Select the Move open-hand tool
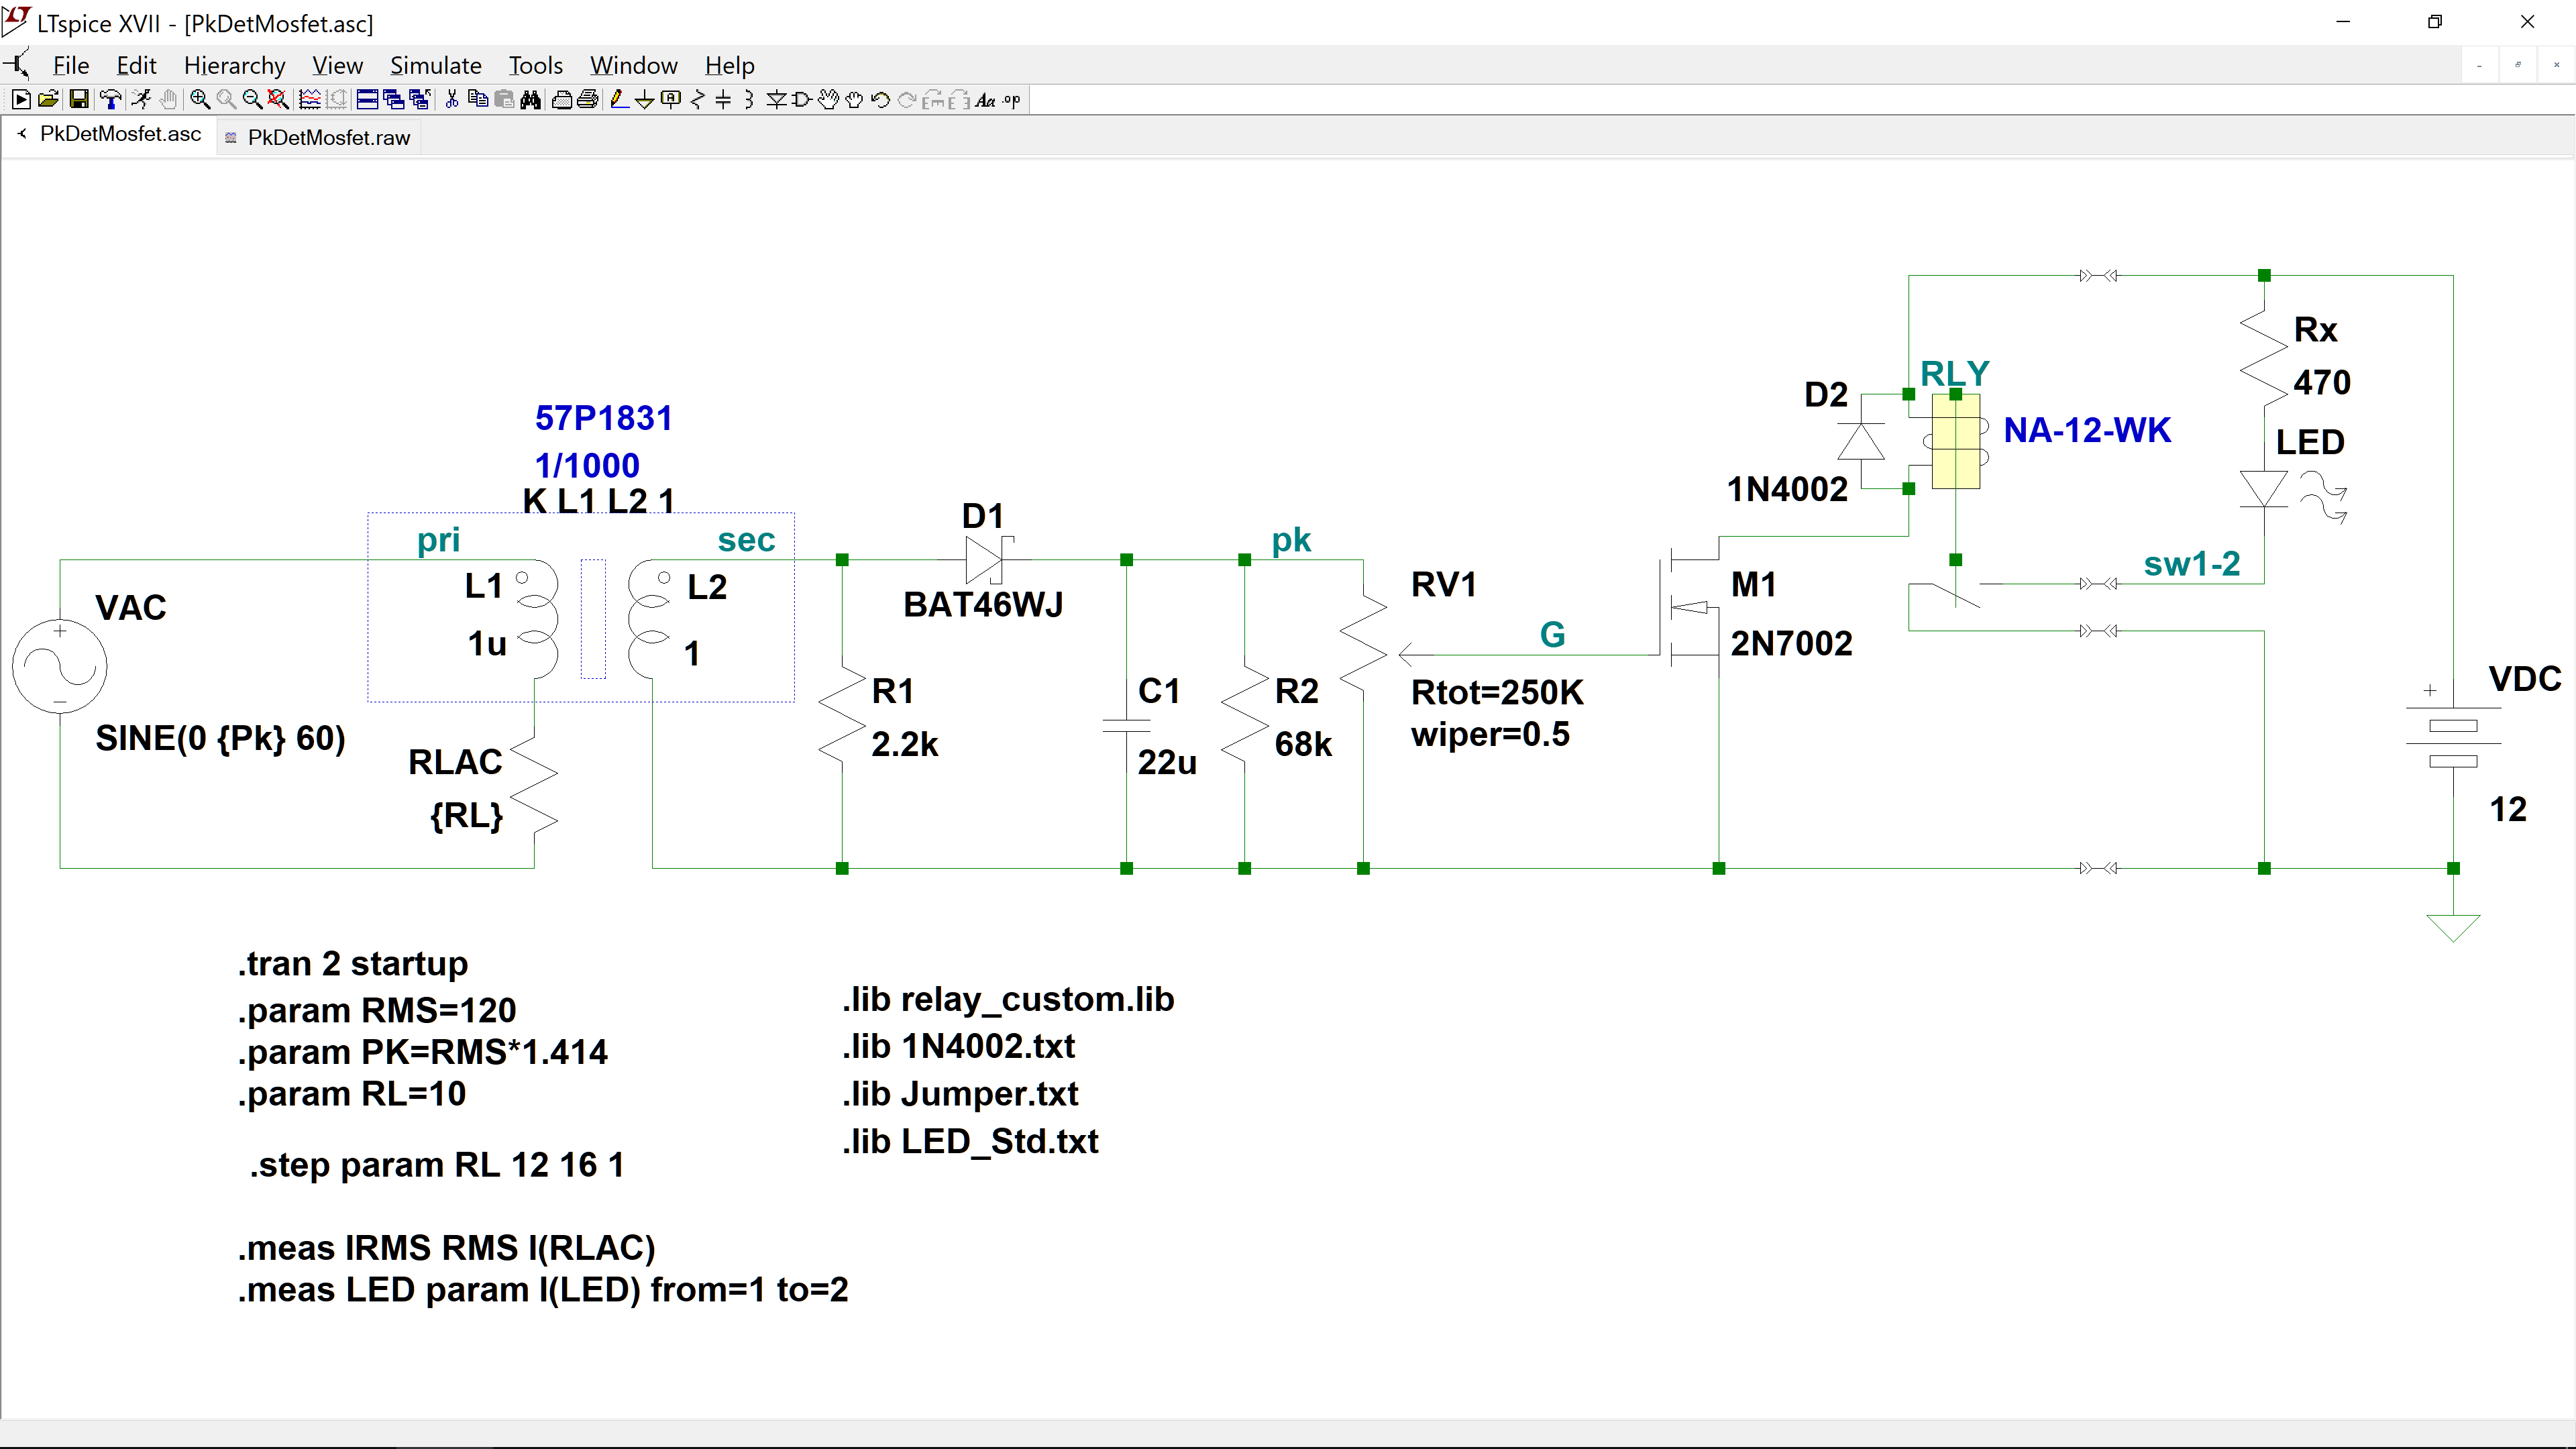Image resolution: width=2576 pixels, height=1449 pixels. pyautogui.click(x=828, y=99)
